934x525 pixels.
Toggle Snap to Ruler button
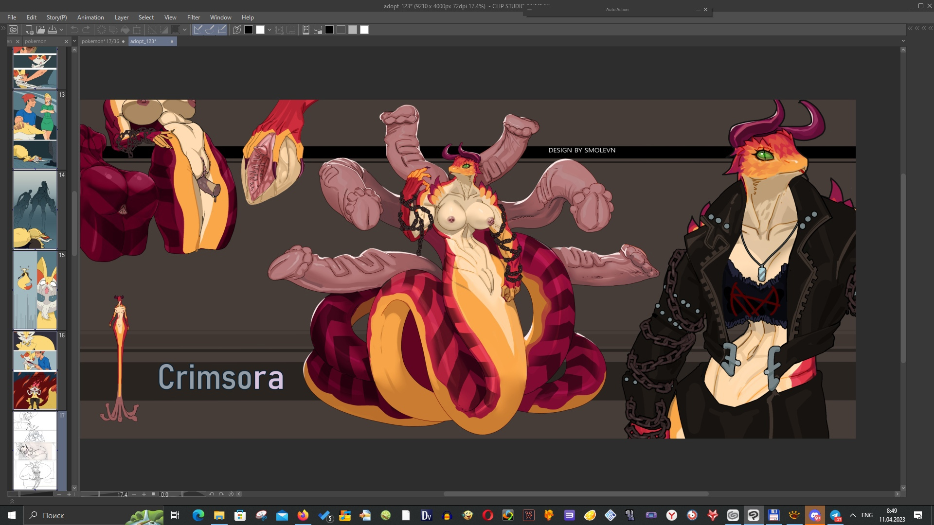(x=198, y=30)
